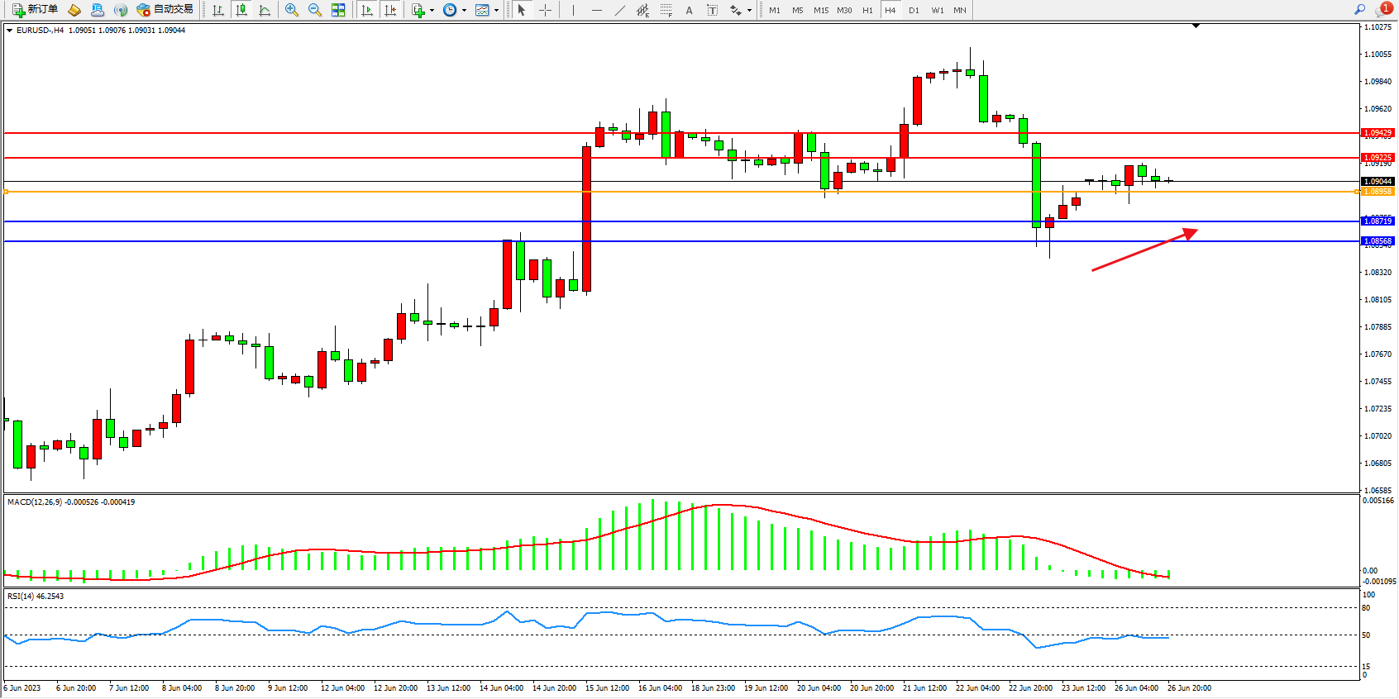Screen dimensions: 1399x699
Task: Switch chart to line chart view
Action: click(x=265, y=10)
